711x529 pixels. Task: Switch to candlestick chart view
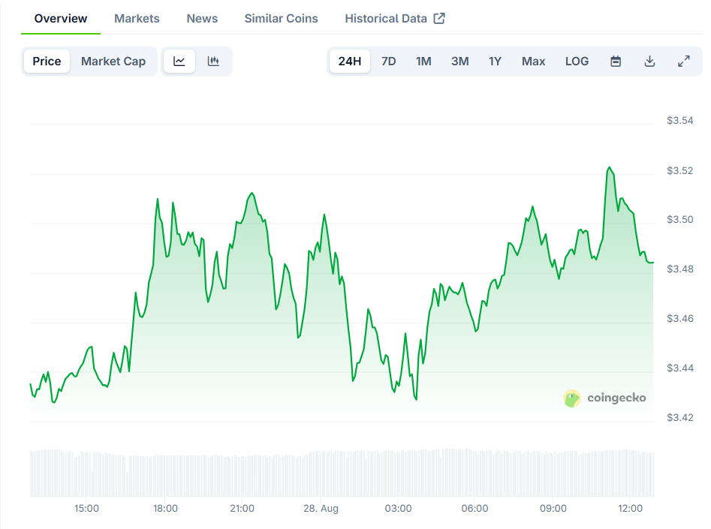click(x=213, y=62)
